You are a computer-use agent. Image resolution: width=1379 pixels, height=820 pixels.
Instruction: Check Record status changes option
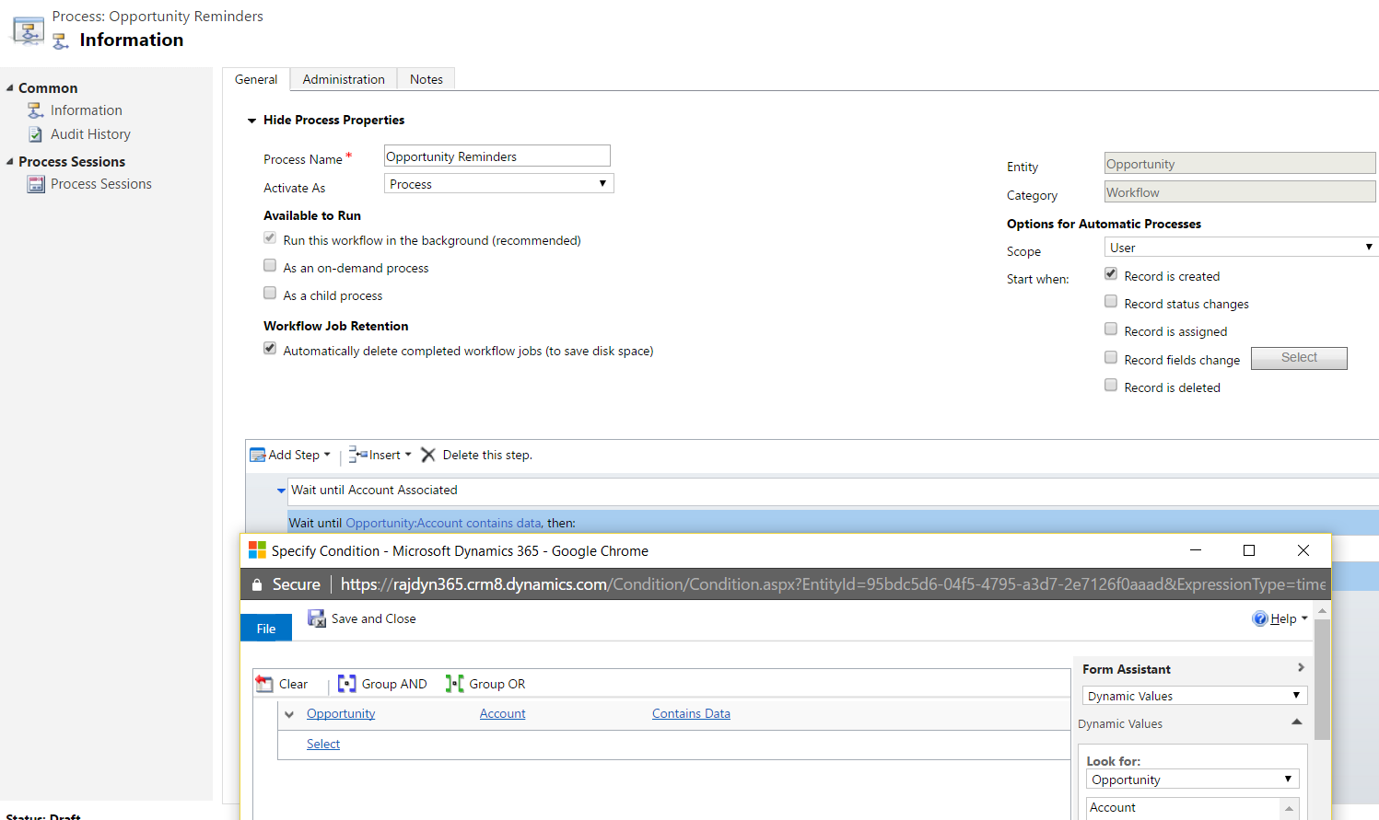(1111, 302)
